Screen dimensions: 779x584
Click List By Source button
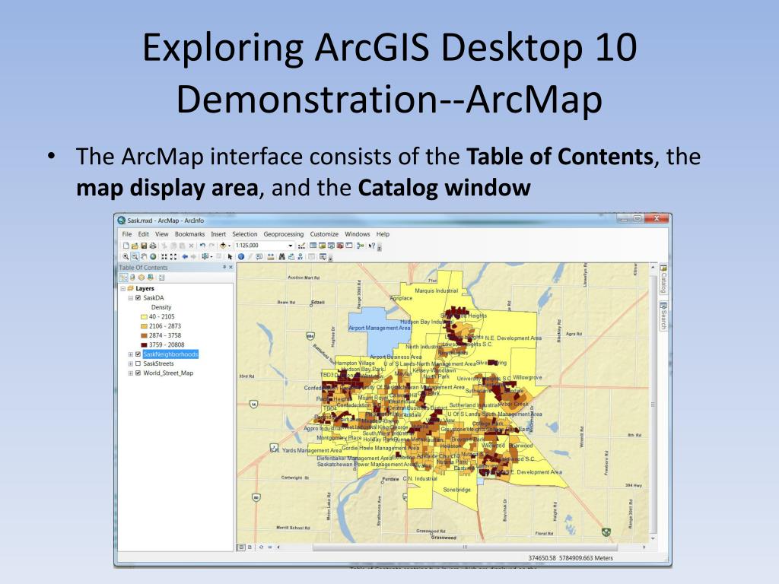[x=132, y=277]
